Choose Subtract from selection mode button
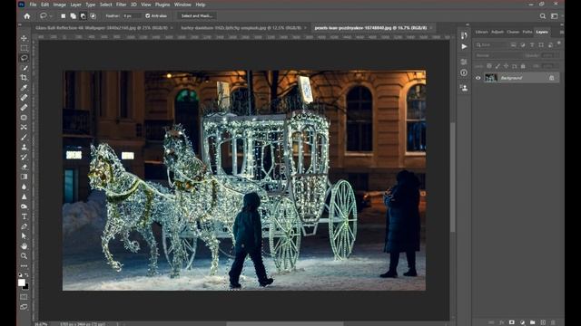Image resolution: width=581 pixels, height=326 pixels. (x=83, y=16)
